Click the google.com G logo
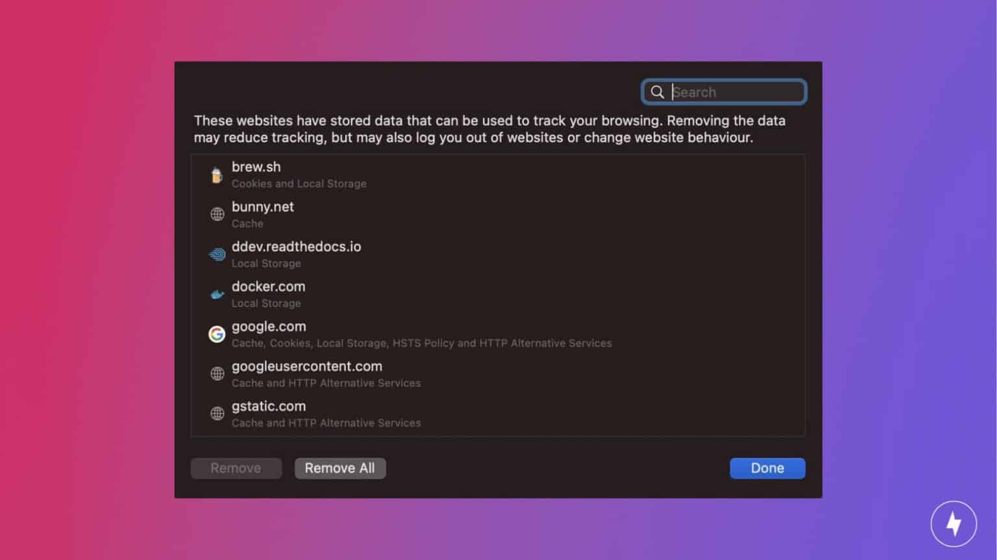Image resolution: width=997 pixels, height=560 pixels. tap(217, 334)
